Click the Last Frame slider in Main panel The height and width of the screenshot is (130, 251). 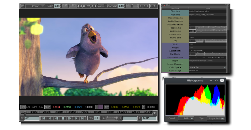click(x=211, y=31)
